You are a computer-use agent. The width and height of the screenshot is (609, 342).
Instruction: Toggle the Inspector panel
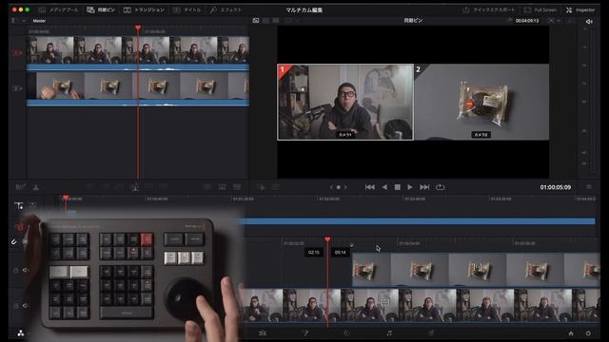pyautogui.click(x=580, y=9)
